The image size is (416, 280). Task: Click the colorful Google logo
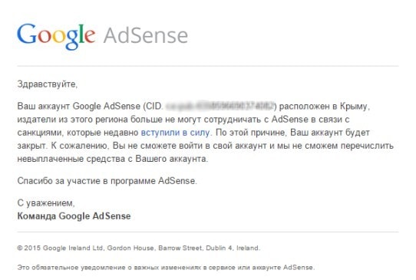click(x=56, y=36)
